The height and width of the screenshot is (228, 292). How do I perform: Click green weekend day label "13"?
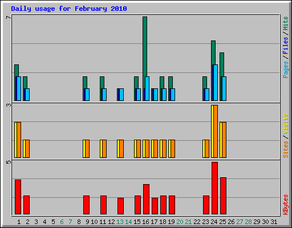point(120,222)
